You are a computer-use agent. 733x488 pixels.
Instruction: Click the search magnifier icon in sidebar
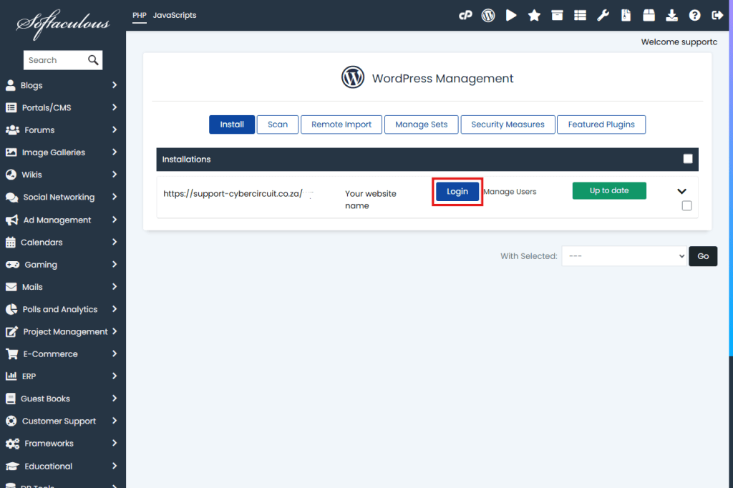click(x=93, y=60)
